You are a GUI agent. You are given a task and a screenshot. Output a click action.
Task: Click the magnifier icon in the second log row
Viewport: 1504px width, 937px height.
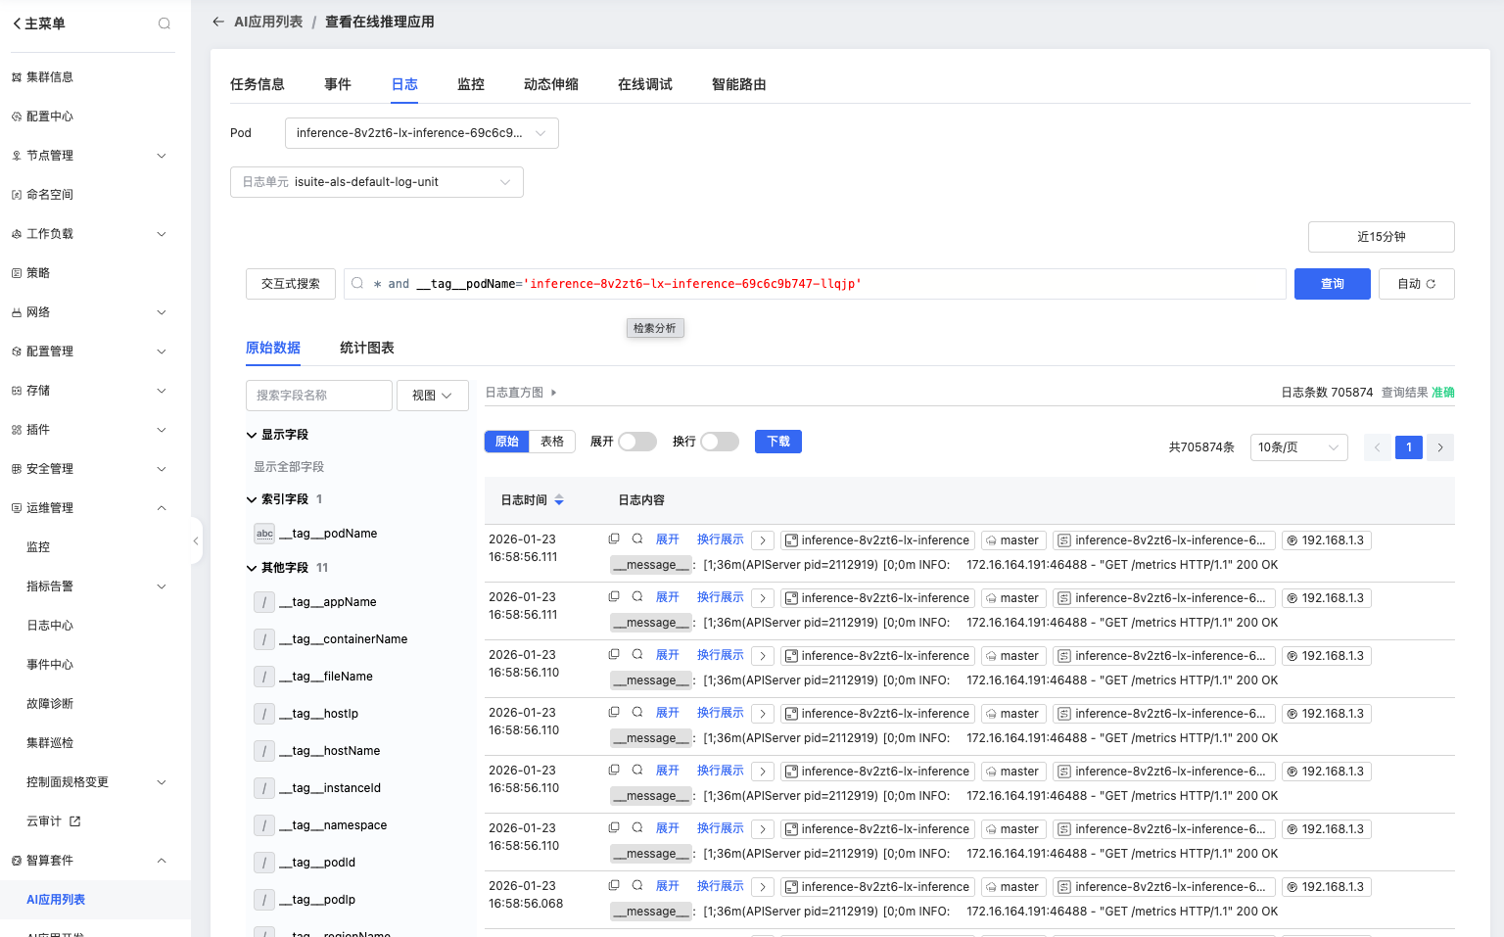tap(637, 597)
